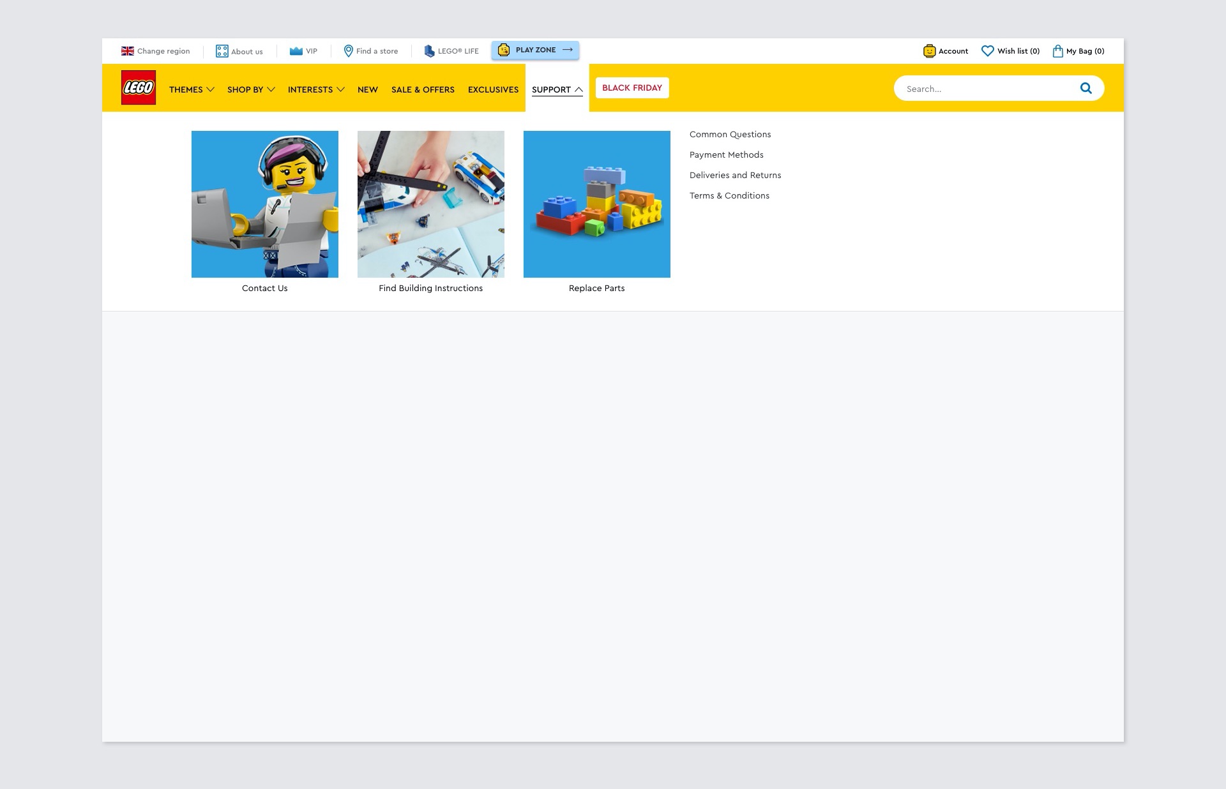Click the Wish list (0) text

[1018, 51]
